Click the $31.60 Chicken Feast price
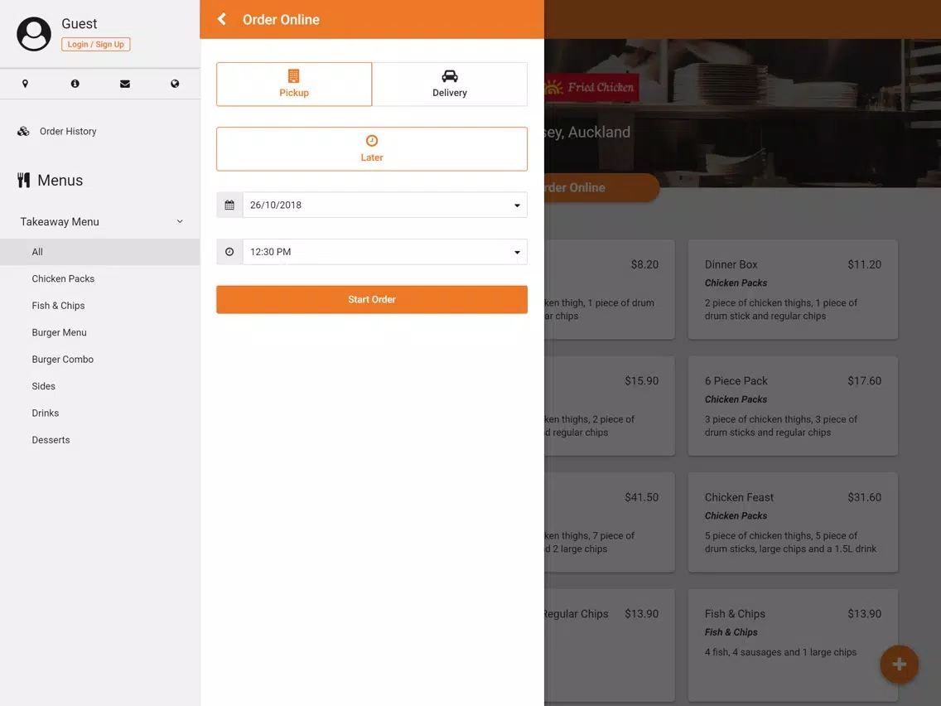941x706 pixels. pos(864,498)
